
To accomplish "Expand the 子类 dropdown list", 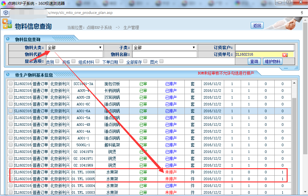I will coord(164,48).
